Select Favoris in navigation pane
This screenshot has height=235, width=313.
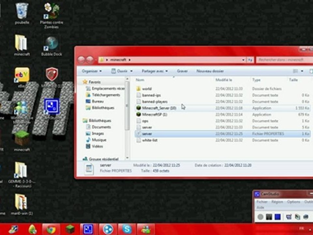click(94, 82)
